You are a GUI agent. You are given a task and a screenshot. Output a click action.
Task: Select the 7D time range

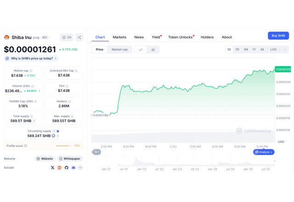click(237, 50)
